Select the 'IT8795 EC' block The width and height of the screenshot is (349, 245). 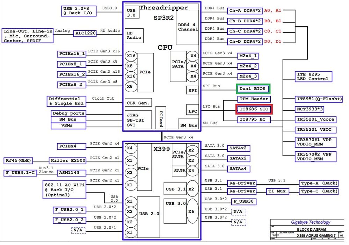pos(254,120)
